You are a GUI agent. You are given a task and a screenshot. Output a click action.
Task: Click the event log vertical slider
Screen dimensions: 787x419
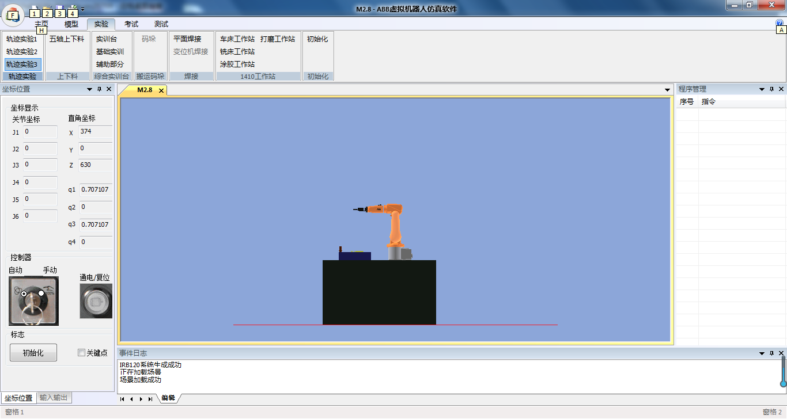(783, 371)
